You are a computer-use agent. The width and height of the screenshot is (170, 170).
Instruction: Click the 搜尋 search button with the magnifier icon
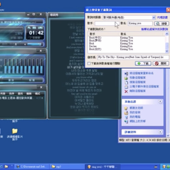[161, 23]
